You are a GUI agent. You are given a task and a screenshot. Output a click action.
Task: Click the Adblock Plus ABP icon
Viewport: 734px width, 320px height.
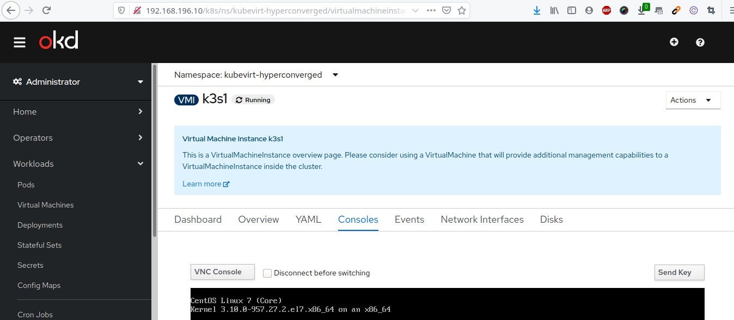click(x=607, y=10)
